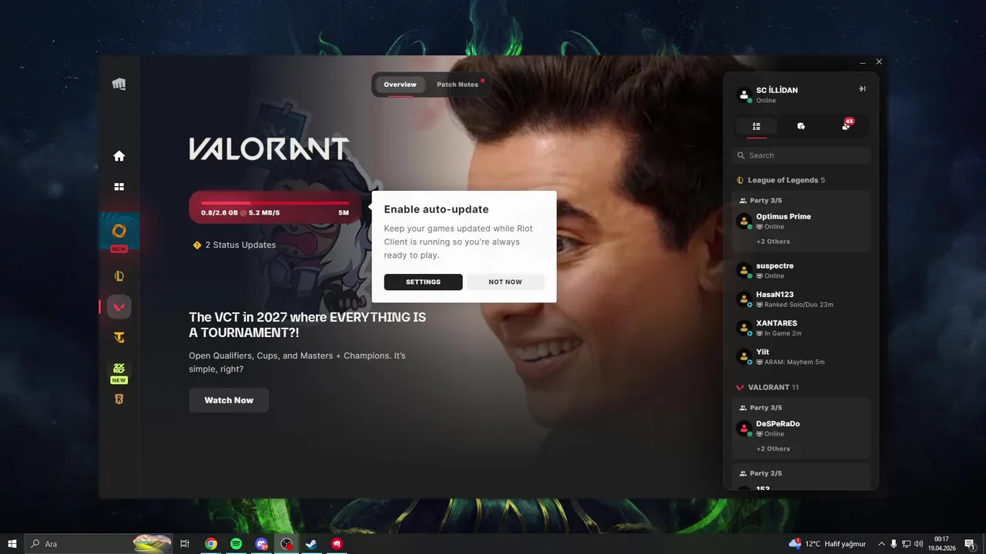The height and width of the screenshot is (554, 986).
Task: Open the 2 Status Updates link
Action: pyautogui.click(x=234, y=245)
